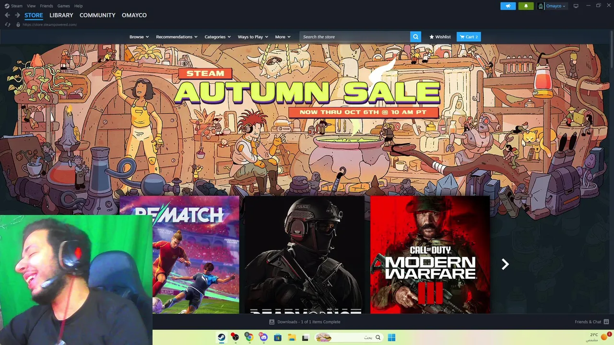Open Cart 2 button
614x345 pixels.
tap(469, 36)
